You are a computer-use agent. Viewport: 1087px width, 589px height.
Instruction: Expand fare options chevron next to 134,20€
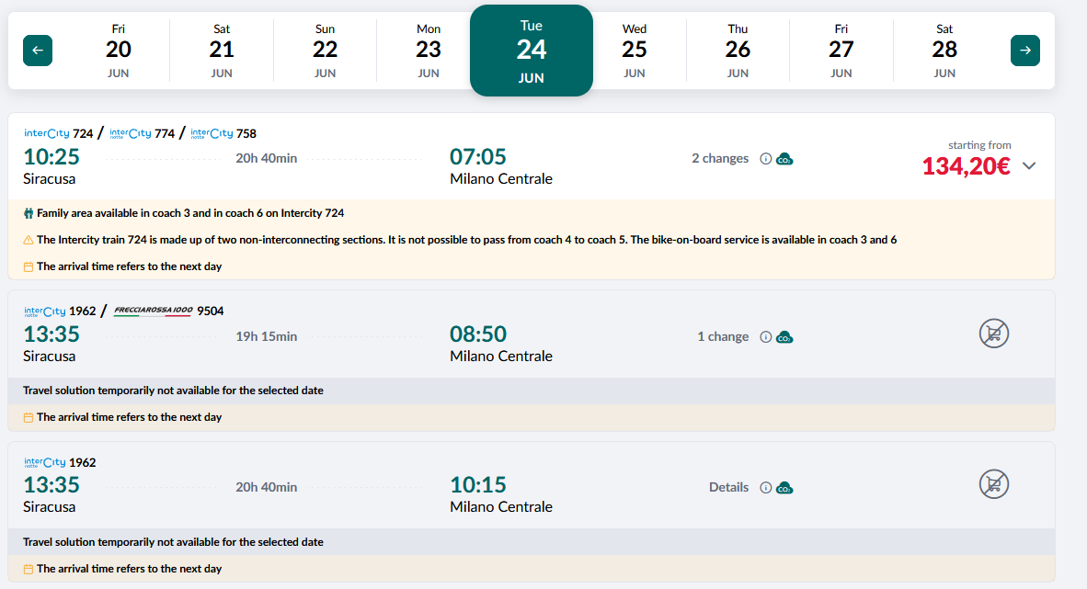click(x=1029, y=166)
